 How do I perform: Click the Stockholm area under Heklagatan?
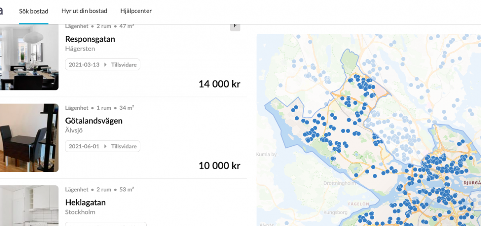coord(80,212)
